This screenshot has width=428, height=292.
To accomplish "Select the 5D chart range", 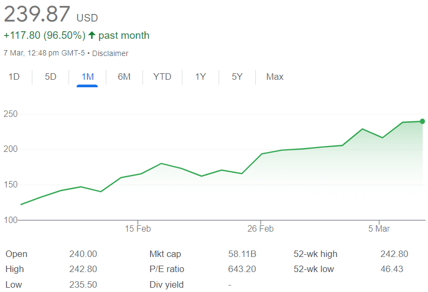I will 50,77.
